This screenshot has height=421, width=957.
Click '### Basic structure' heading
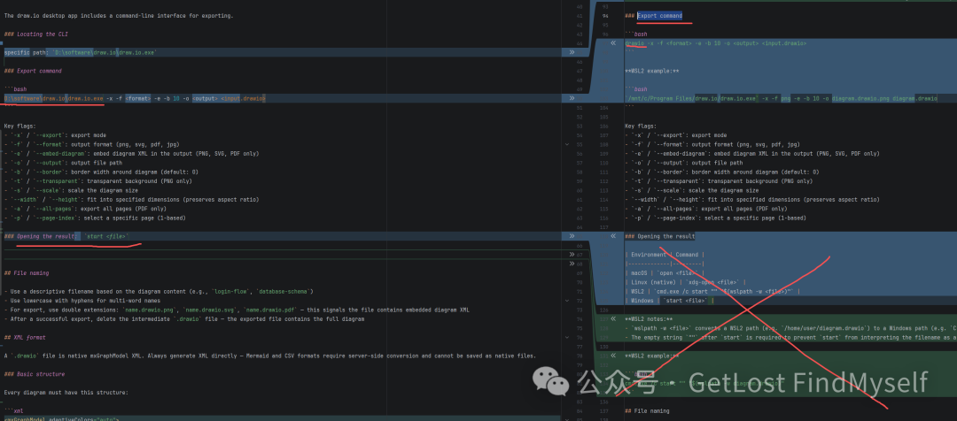pos(35,373)
